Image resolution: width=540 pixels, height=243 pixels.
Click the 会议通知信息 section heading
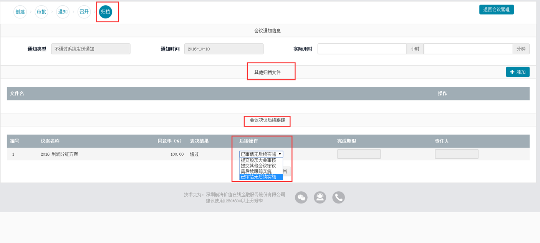[268, 31]
